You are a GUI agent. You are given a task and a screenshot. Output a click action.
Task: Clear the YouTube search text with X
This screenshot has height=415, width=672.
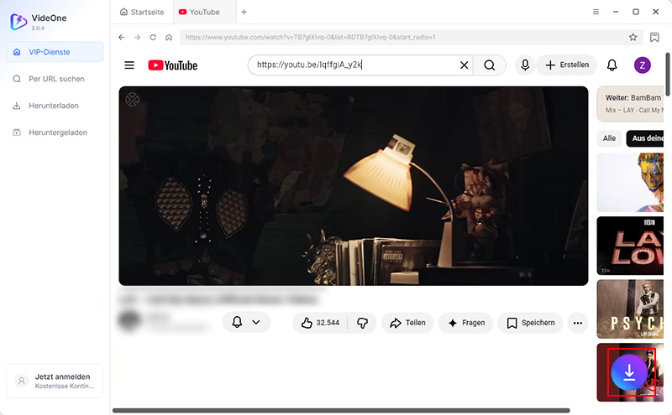465,65
